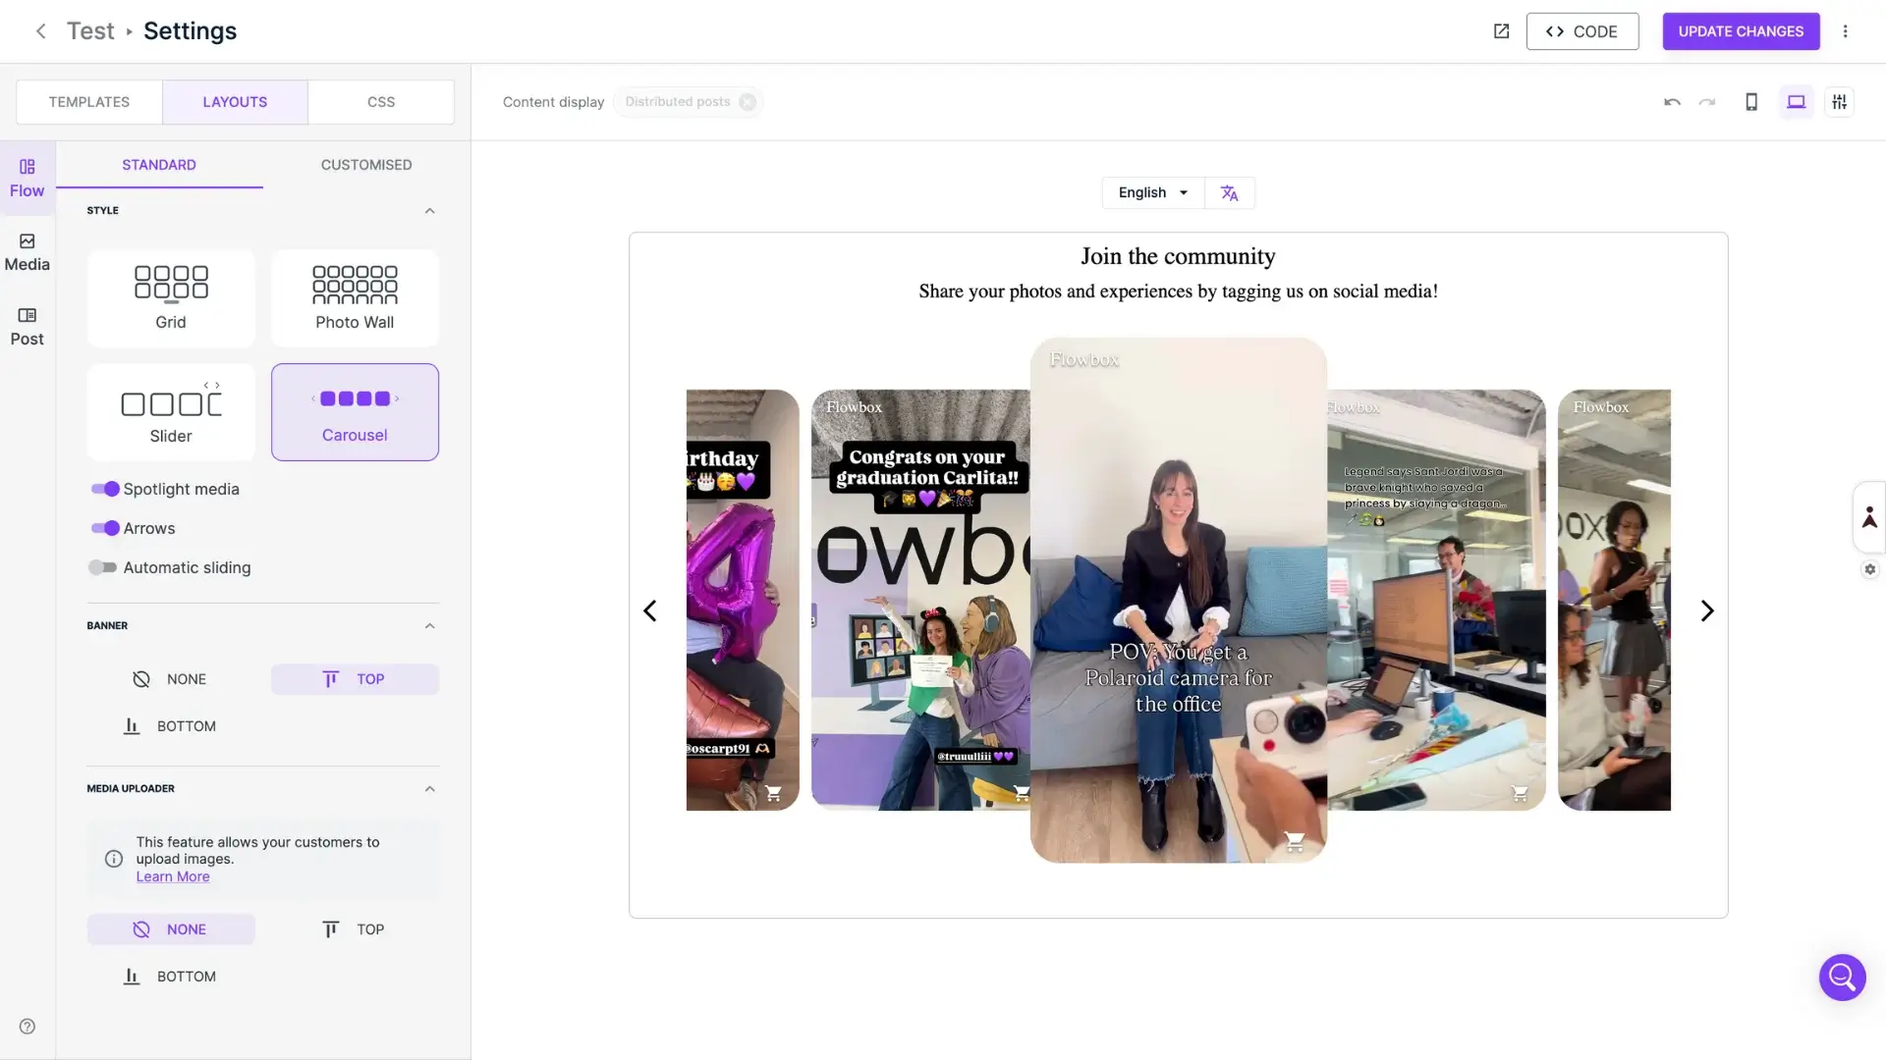Open the Customised layouts tab

[365, 165]
